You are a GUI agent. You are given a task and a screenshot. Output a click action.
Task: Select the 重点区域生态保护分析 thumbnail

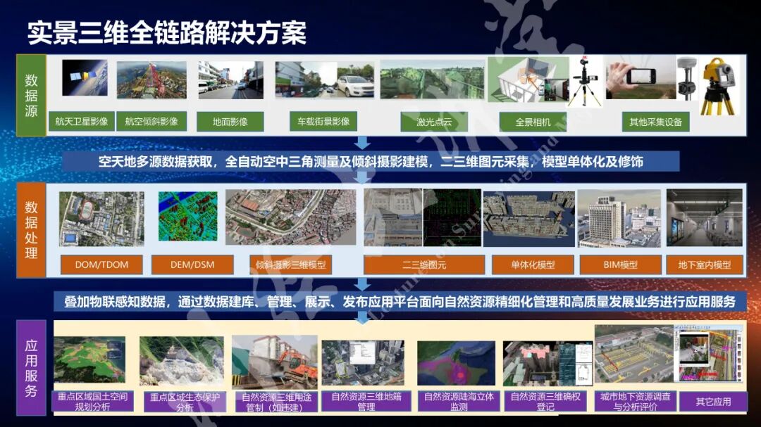tap(182, 362)
